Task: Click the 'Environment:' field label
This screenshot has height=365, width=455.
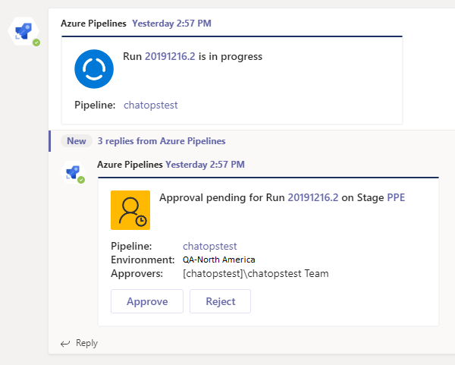Action: (143, 260)
